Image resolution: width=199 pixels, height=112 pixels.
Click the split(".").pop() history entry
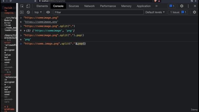pyautogui.click(x=54, y=35)
